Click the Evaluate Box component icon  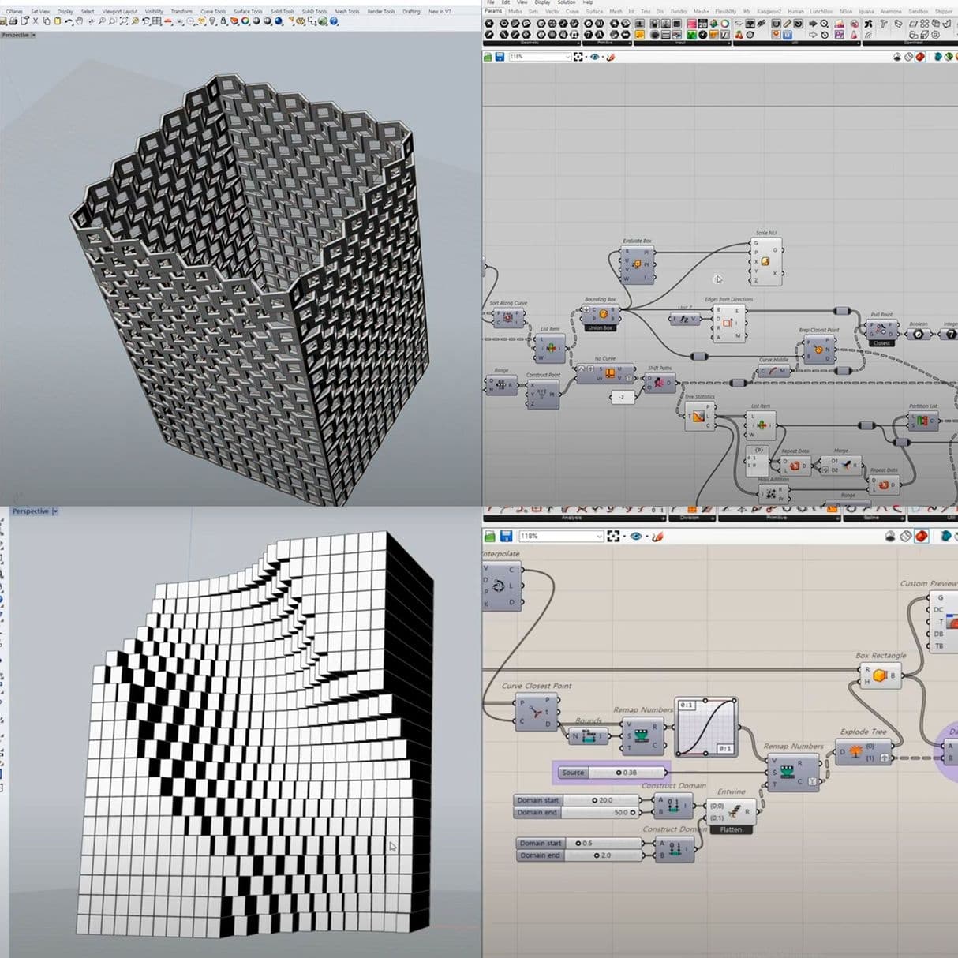(637, 263)
